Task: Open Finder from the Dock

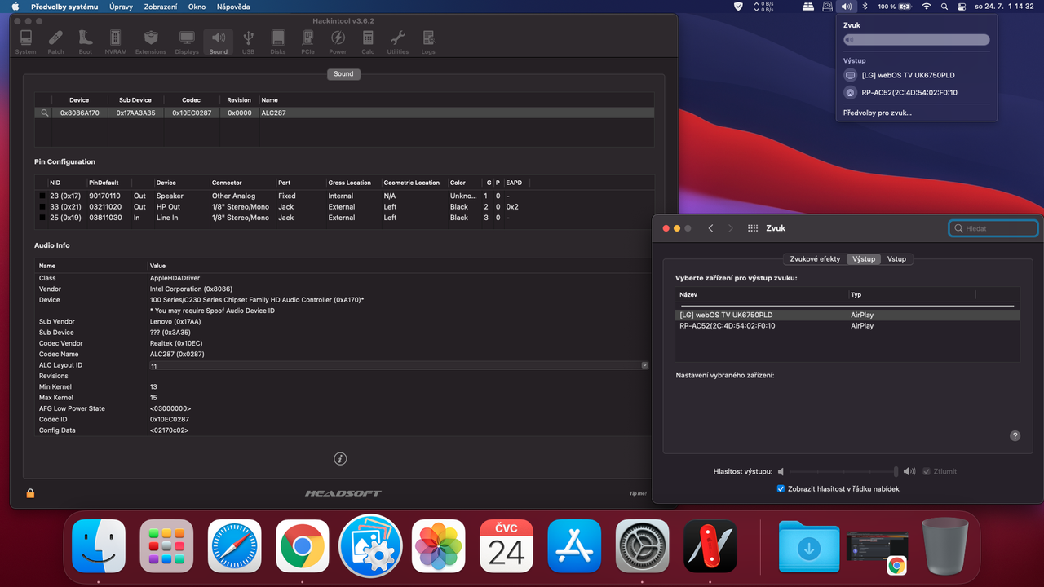Action: [x=99, y=545]
